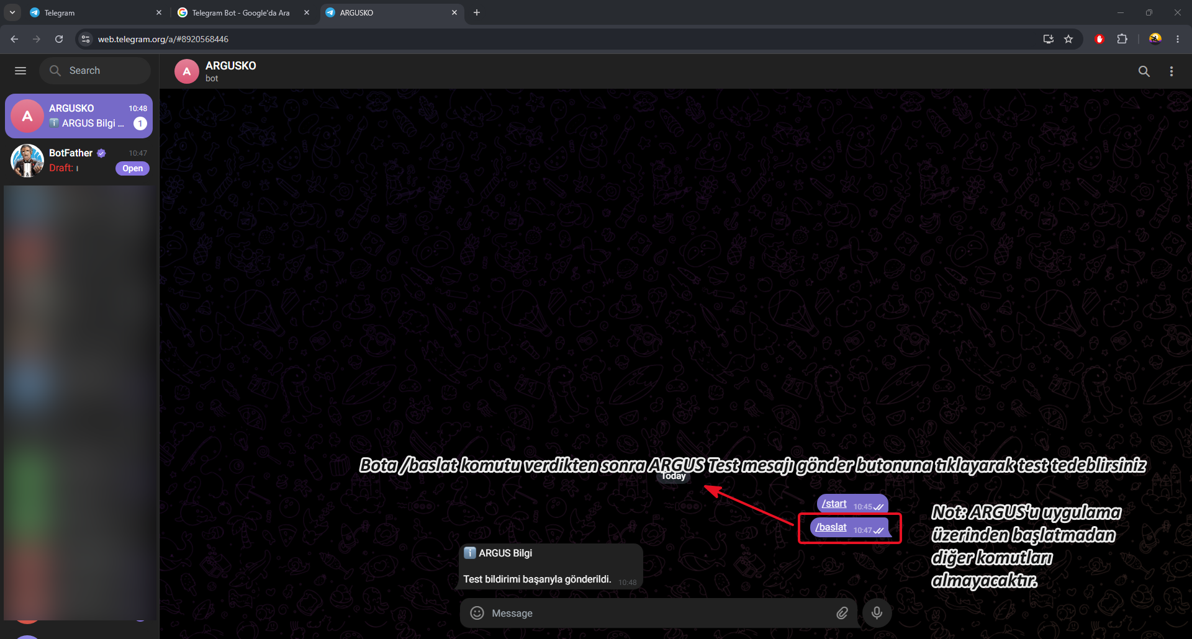The height and width of the screenshot is (639, 1192).
Task: Close the first Telegram tab
Action: click(159, 12)
